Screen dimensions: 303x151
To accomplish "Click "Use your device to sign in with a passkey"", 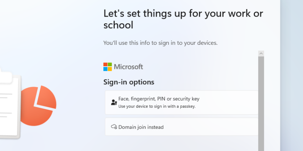I will pyautogui.click(x=157, y=107).
